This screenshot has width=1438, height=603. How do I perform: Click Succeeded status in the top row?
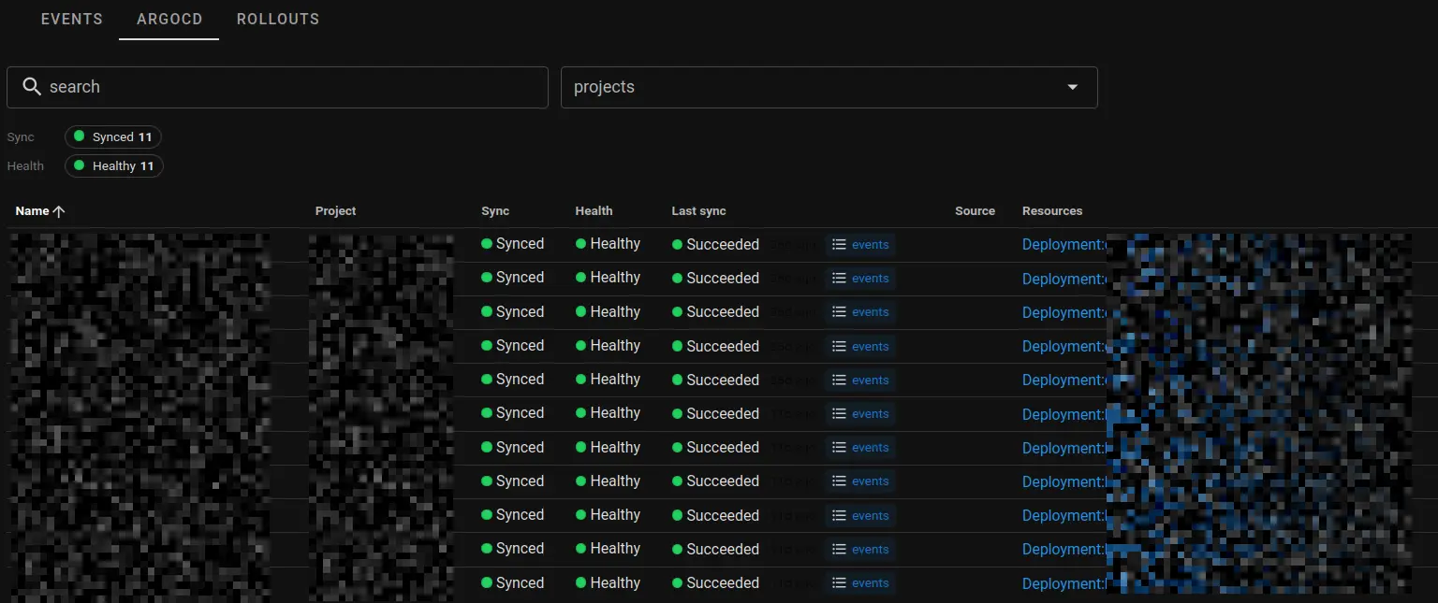coord(715,245)
